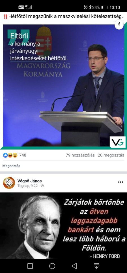View 20 megosztás shares

(111, 155)
